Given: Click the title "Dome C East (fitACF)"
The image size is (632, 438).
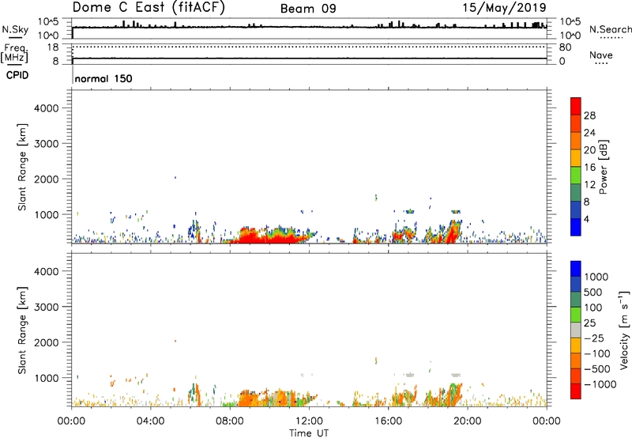Looking at the screenshot, I should point(149,7).
